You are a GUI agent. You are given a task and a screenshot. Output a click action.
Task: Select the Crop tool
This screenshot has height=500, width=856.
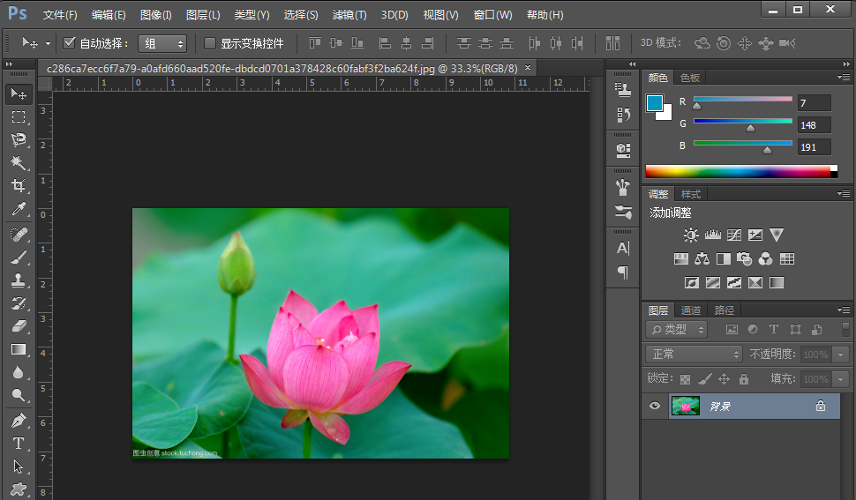pos(18,186)
